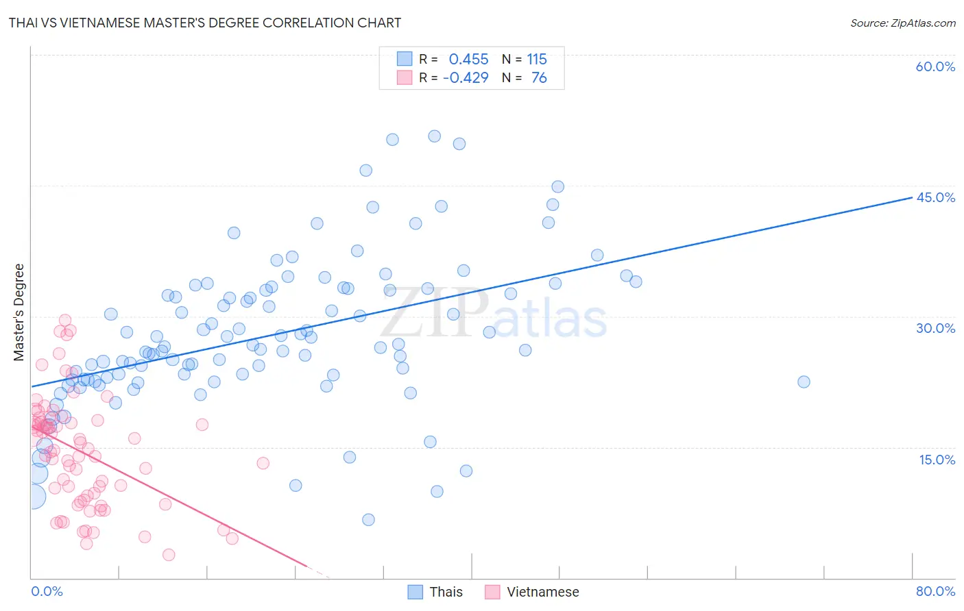Click the pink swatch in correlation box
964x611 pixels.
pyautogui.click(x=405, y=77)
